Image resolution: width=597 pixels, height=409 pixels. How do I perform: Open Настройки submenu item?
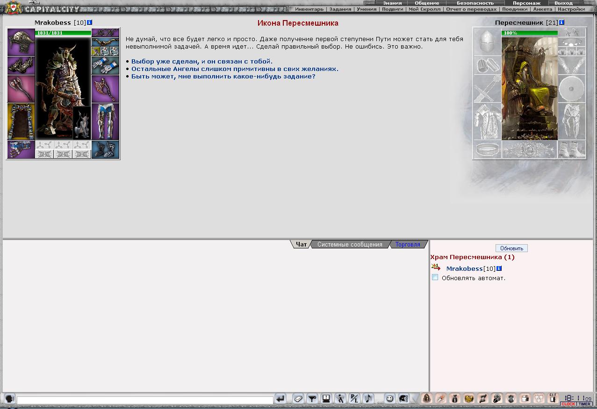(571, 9)
